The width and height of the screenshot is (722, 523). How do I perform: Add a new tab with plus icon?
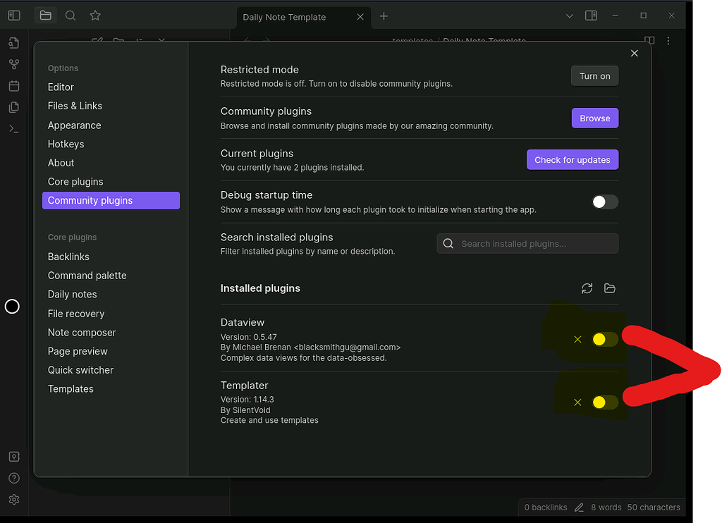[384, 17]
